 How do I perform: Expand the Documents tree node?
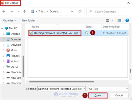4,39
